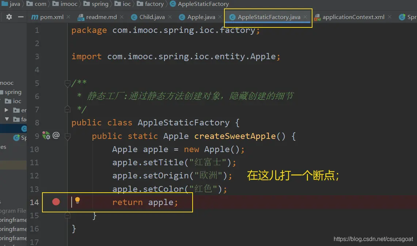Click the 'imooc' breadcrumb folder

(65, 4)
